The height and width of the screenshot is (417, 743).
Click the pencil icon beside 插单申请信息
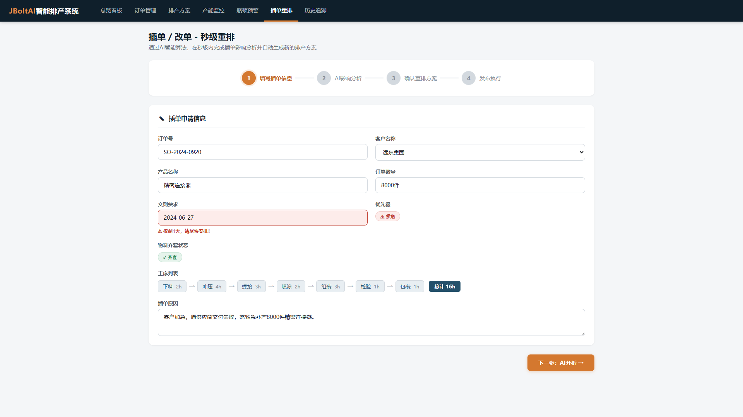162,119
